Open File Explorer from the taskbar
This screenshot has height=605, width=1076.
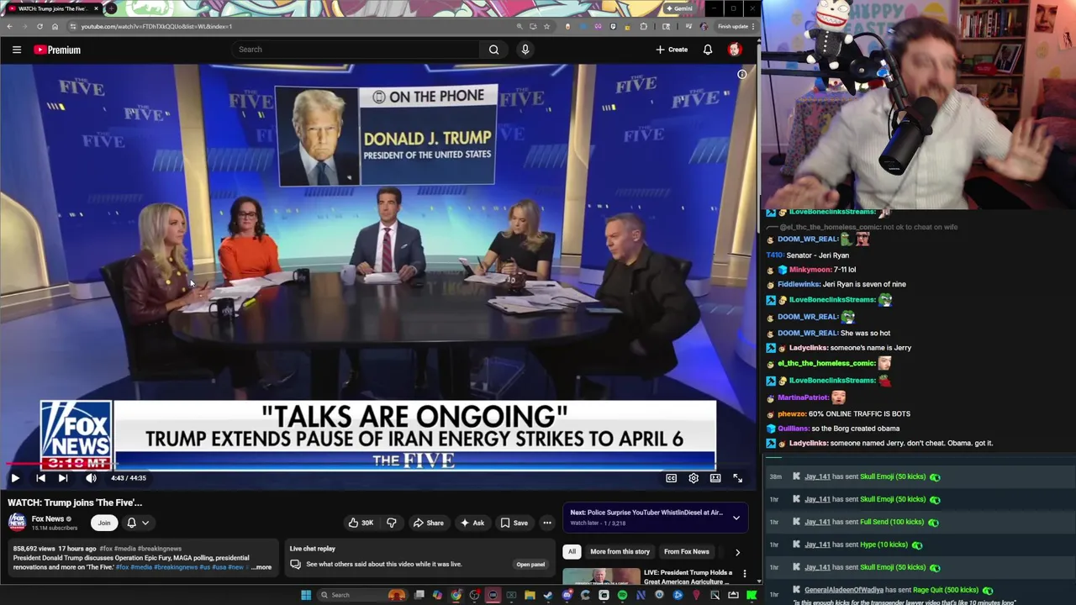[530, 595]
